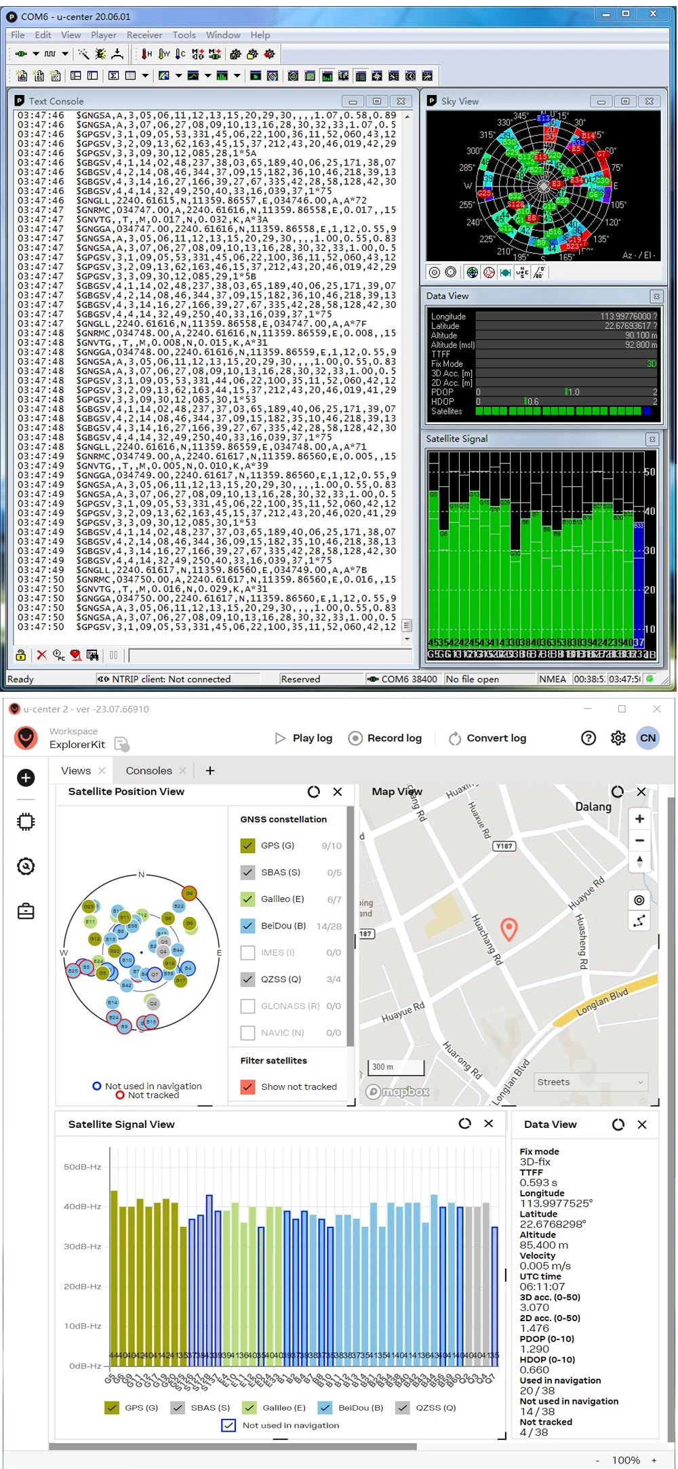Switch to the Views tab in u-center 2
This screenshot has height=1469, width=678.
[x=76, y=770]
